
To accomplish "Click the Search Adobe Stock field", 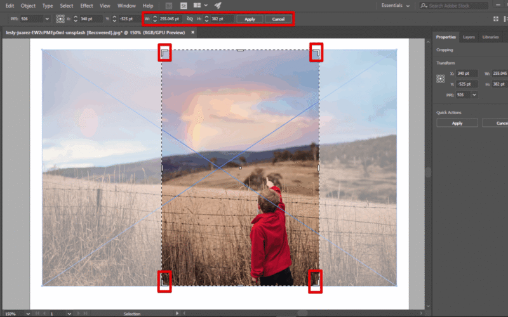I will point(454,6).
